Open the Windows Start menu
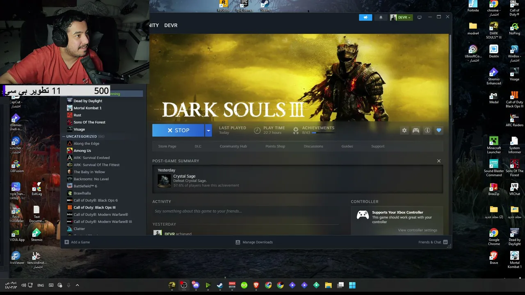 [x=352, y=285]
